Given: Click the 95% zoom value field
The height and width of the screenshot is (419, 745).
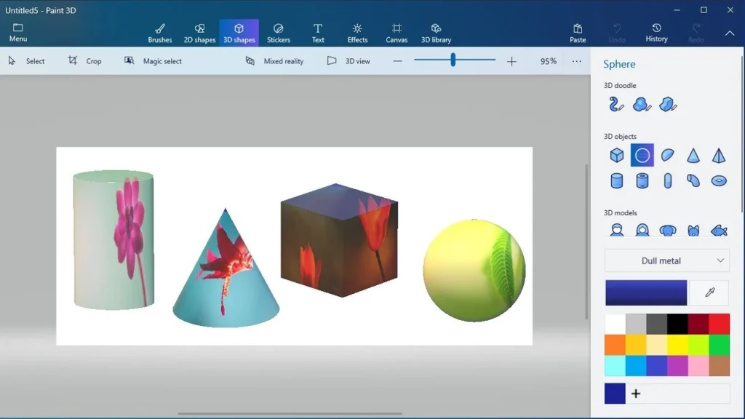Looking at the screenshot, I should coord(549,61).
